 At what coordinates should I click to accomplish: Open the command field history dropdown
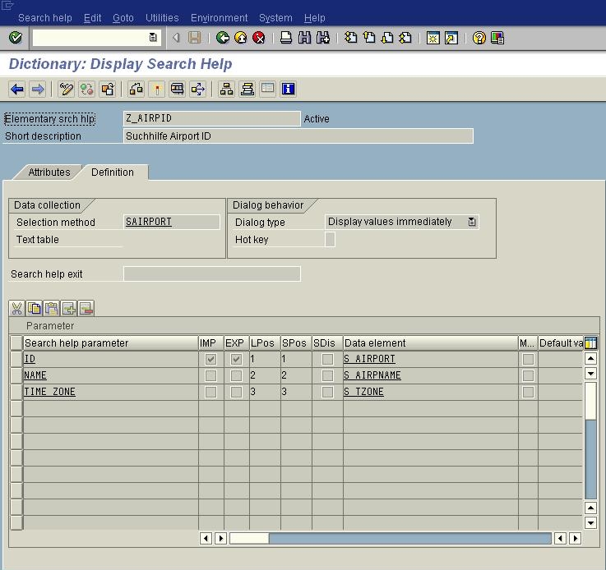point(153,38)
